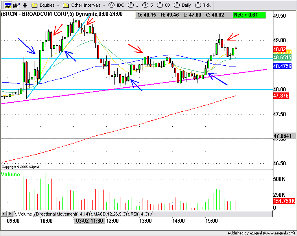Click the green Volume pane label
Screen dimensions: 297x236
point(10,174)
